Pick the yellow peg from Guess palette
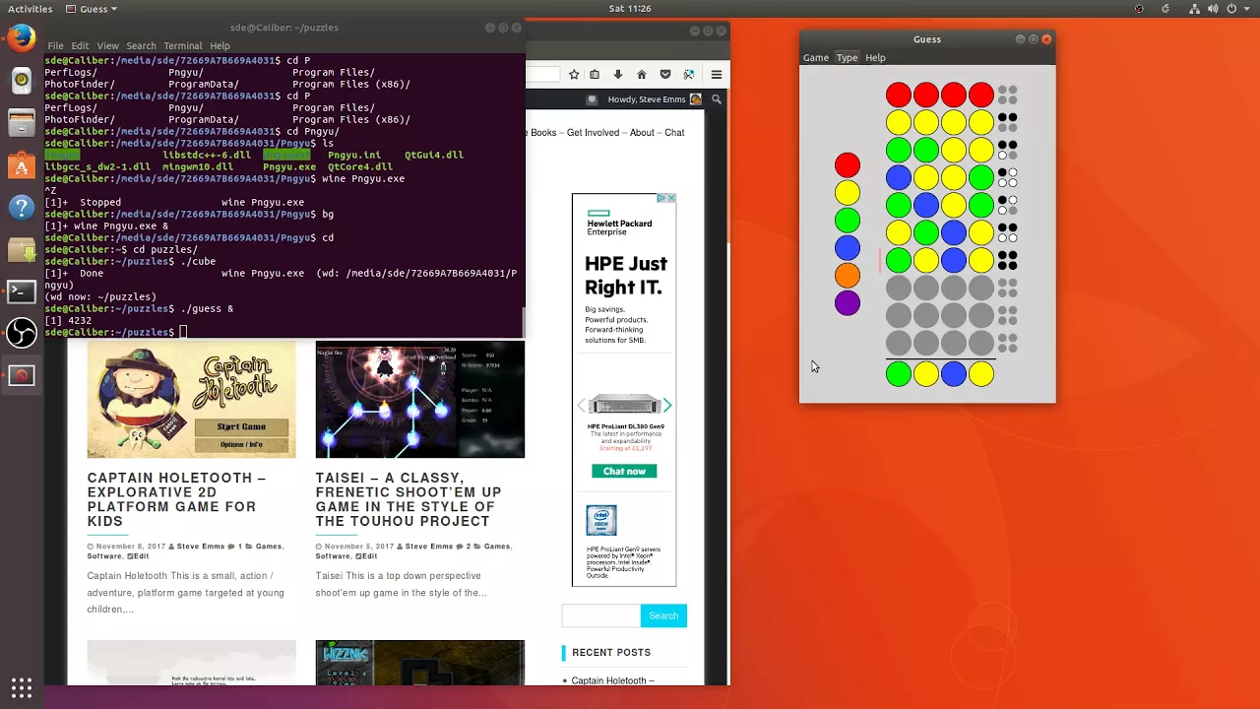Screen dimensions: 1260x709 848,192
